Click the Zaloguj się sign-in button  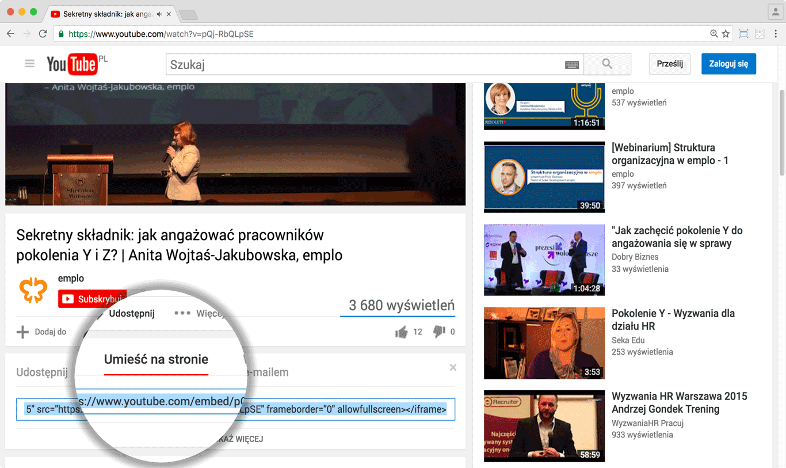coord(728,64)
